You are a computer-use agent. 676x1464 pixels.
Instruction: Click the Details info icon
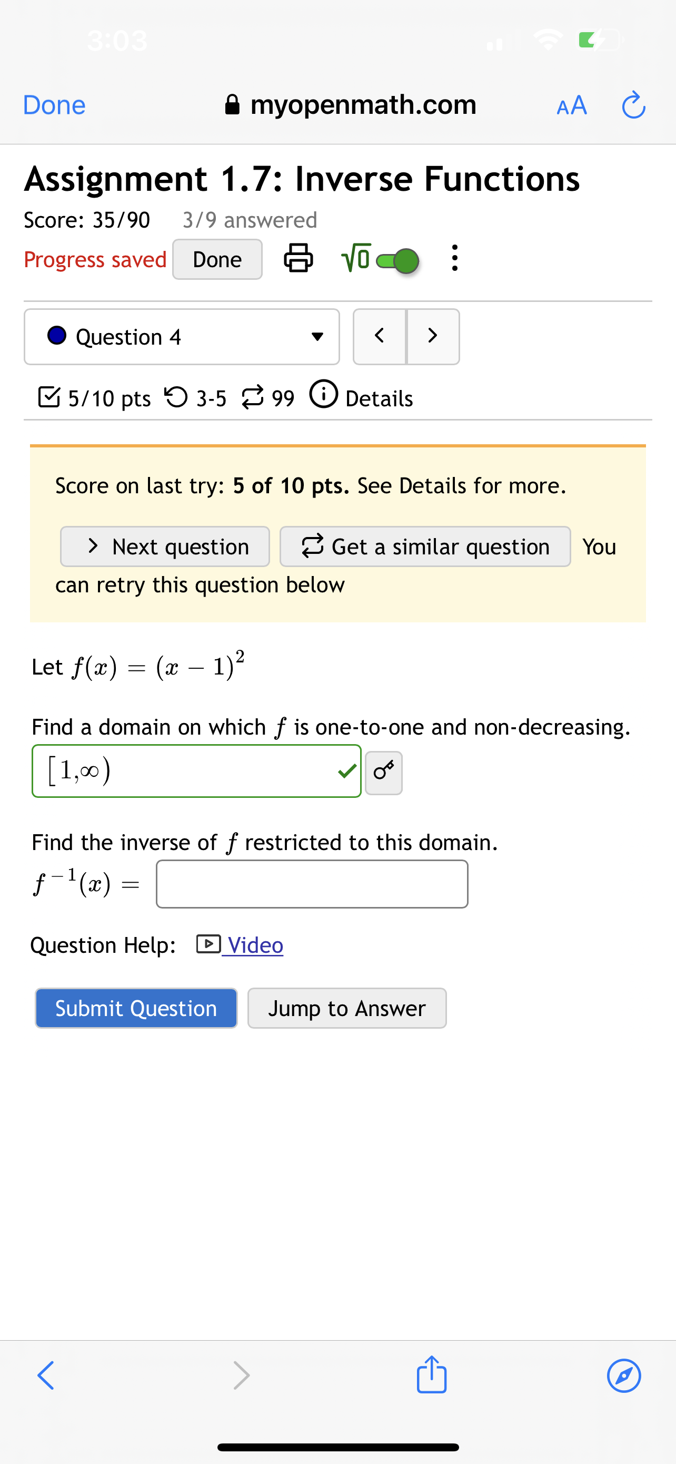pyautogui.click(x=324, y=396)
